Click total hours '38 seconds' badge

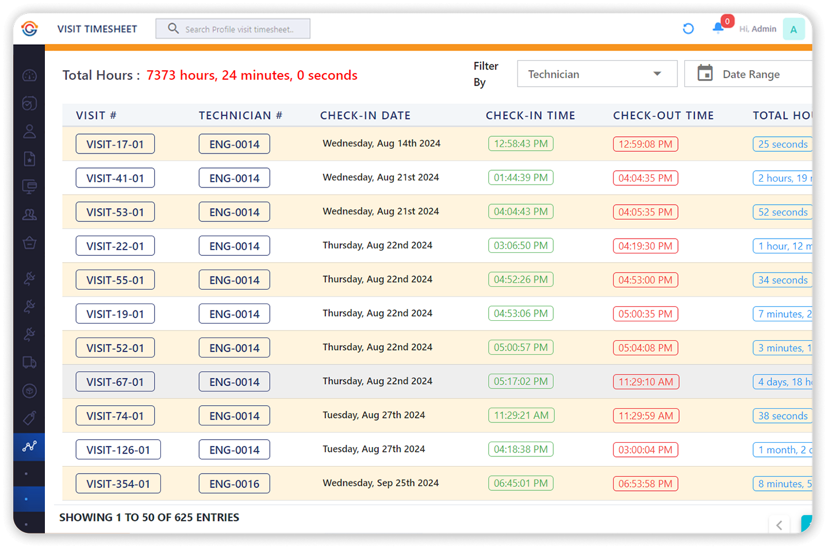(783, 415)
